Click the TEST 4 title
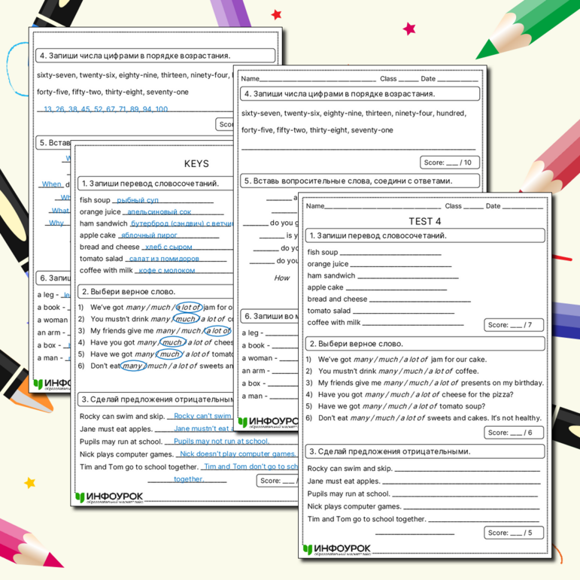This screenshot has height=580, width=580. tap(424, 221)
